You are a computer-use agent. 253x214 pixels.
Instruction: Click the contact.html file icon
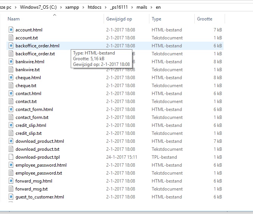(x=11, y=93)
